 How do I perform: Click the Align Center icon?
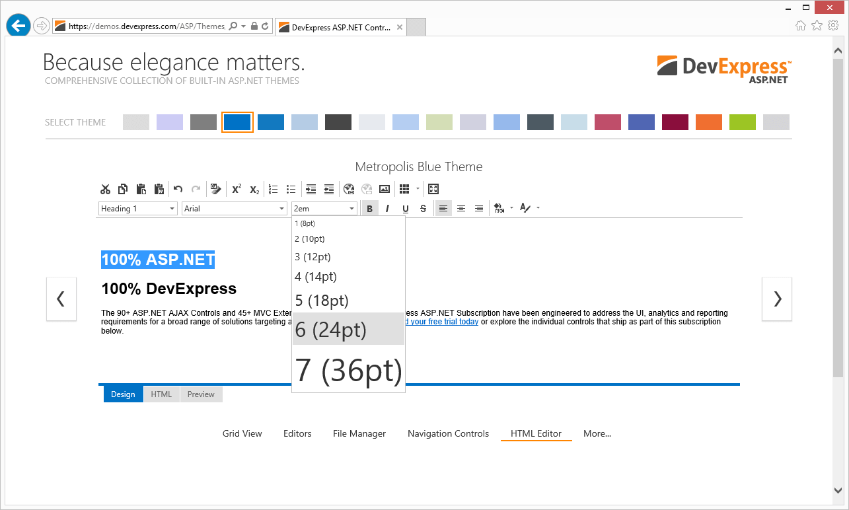461,209
